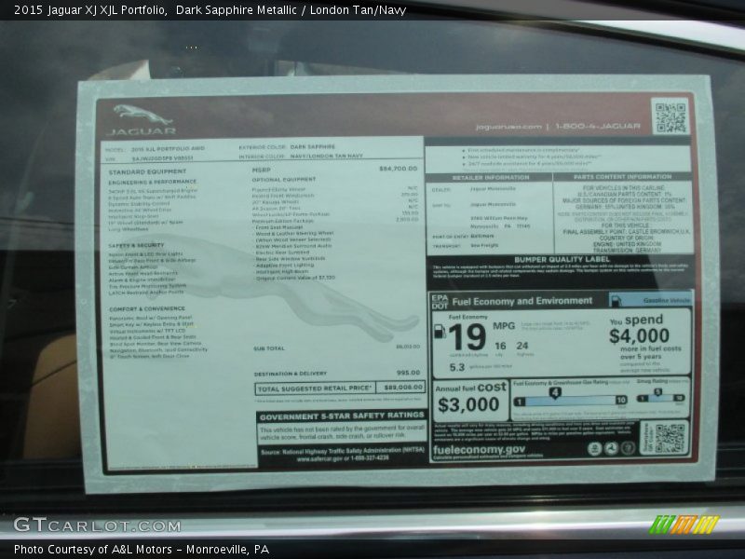Screen dimensions: 745x559
Task: Click the OPTIONAL EQUIPMENT heading
Action: pos(284,179)
